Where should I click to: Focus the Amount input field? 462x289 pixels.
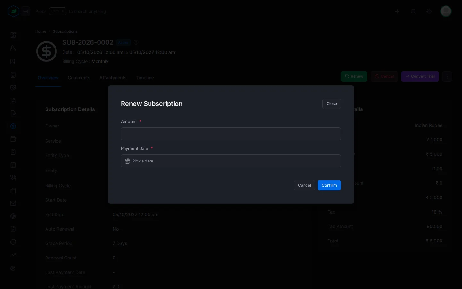pos(231,134)
